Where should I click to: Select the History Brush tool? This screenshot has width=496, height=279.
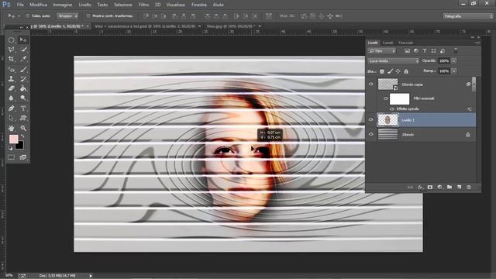tap(23, 79)
